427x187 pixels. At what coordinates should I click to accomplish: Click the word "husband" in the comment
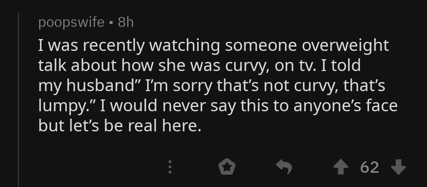(100, 86)
